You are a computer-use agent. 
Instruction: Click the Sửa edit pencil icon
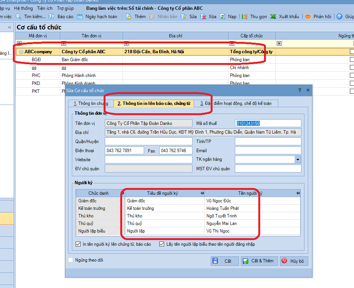click(x=183, y=17)
